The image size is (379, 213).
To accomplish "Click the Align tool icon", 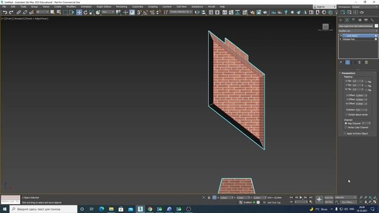I will pos(204,12).
